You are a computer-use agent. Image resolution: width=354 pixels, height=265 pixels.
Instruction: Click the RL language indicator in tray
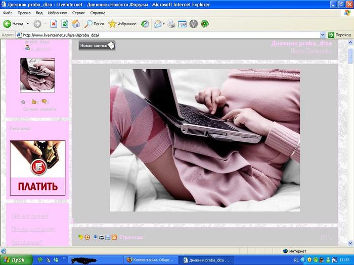coord(296,260)
